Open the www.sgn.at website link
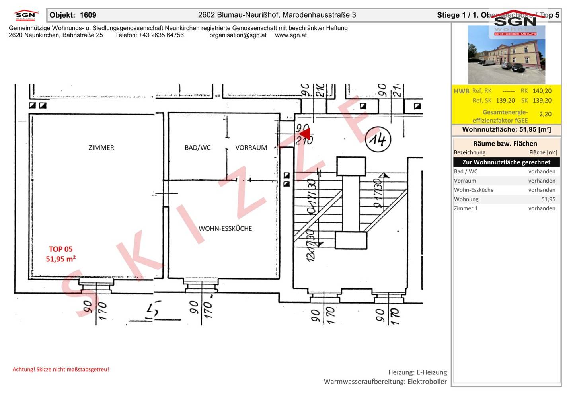Viewport: 573px width, 405px height. (291, 35)
